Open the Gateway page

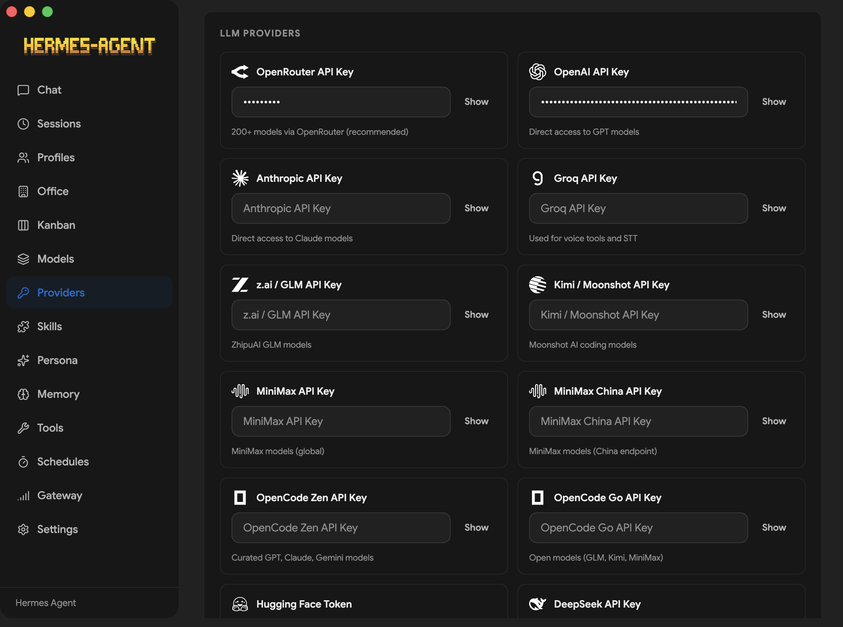[89, 496]
